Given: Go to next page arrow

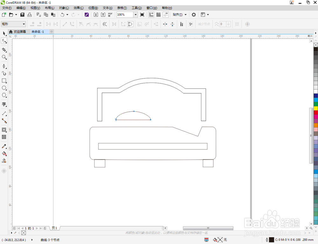Looking at the screenshot, I should coord(37,228).
